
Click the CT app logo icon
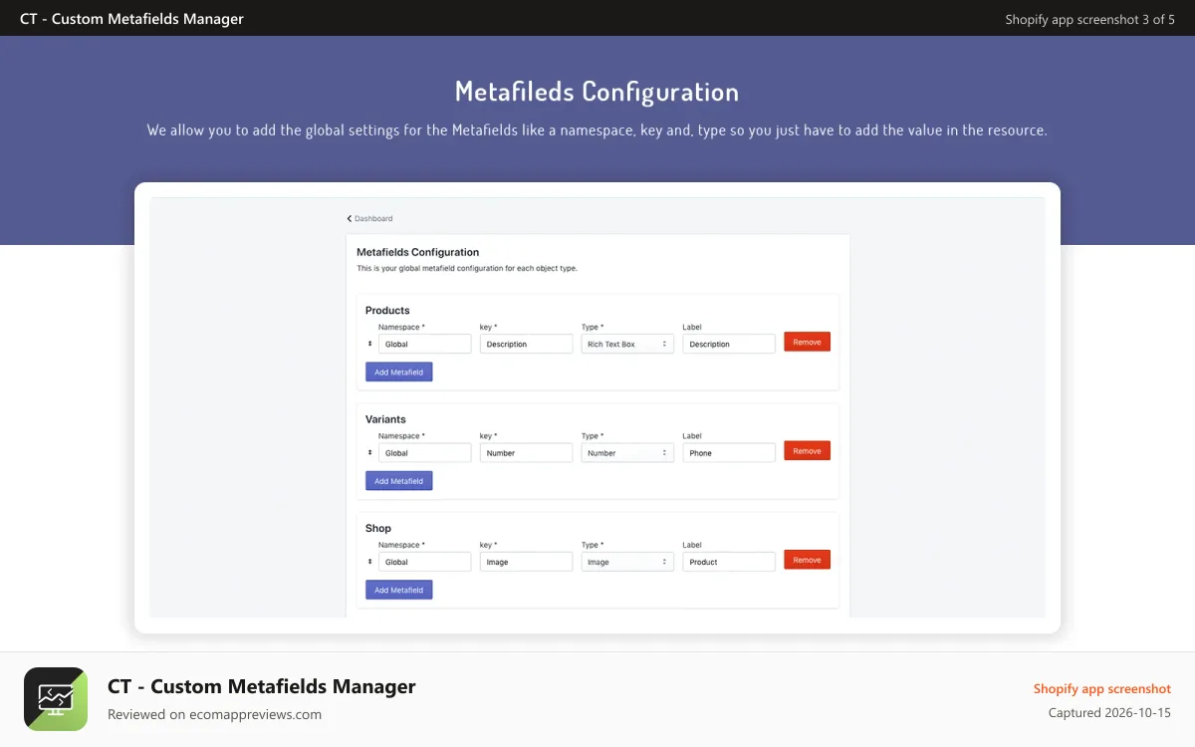coord(56,699)
